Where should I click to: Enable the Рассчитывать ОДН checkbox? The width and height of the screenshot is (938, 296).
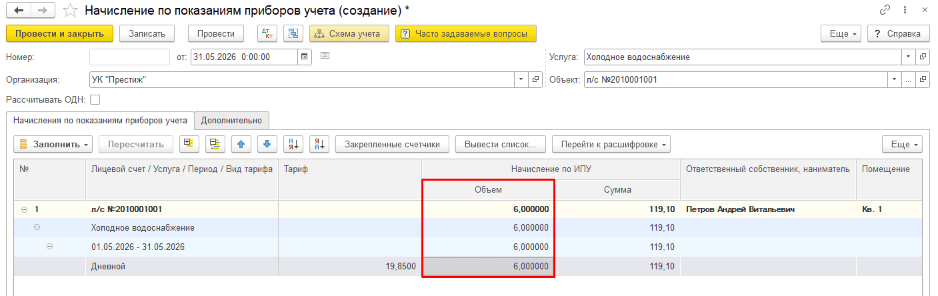pos(95,99)
